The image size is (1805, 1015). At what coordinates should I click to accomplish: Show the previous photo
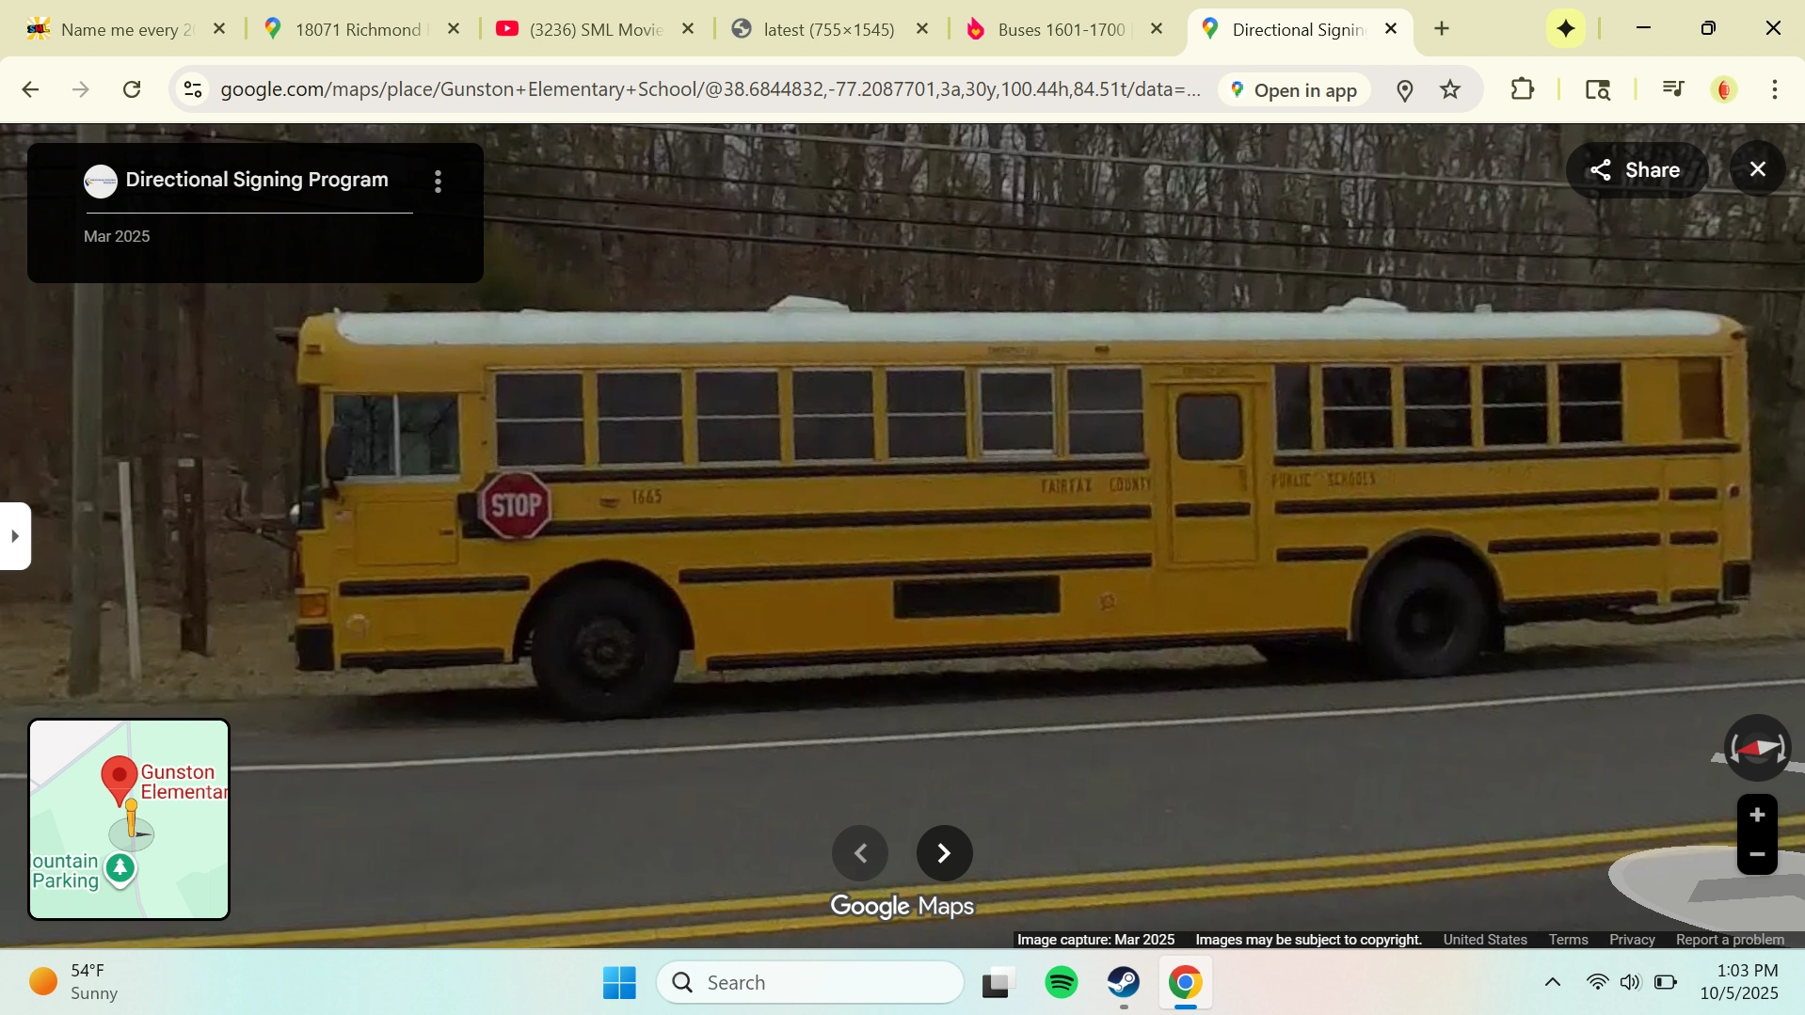coord(860,853)
